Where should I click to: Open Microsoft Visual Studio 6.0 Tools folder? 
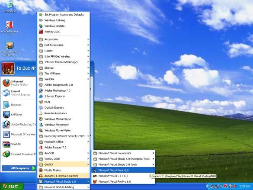[x=123, y=164]
